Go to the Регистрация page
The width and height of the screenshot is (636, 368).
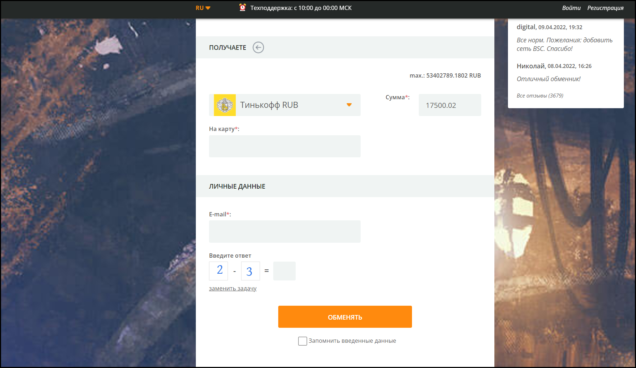[605, 8]
